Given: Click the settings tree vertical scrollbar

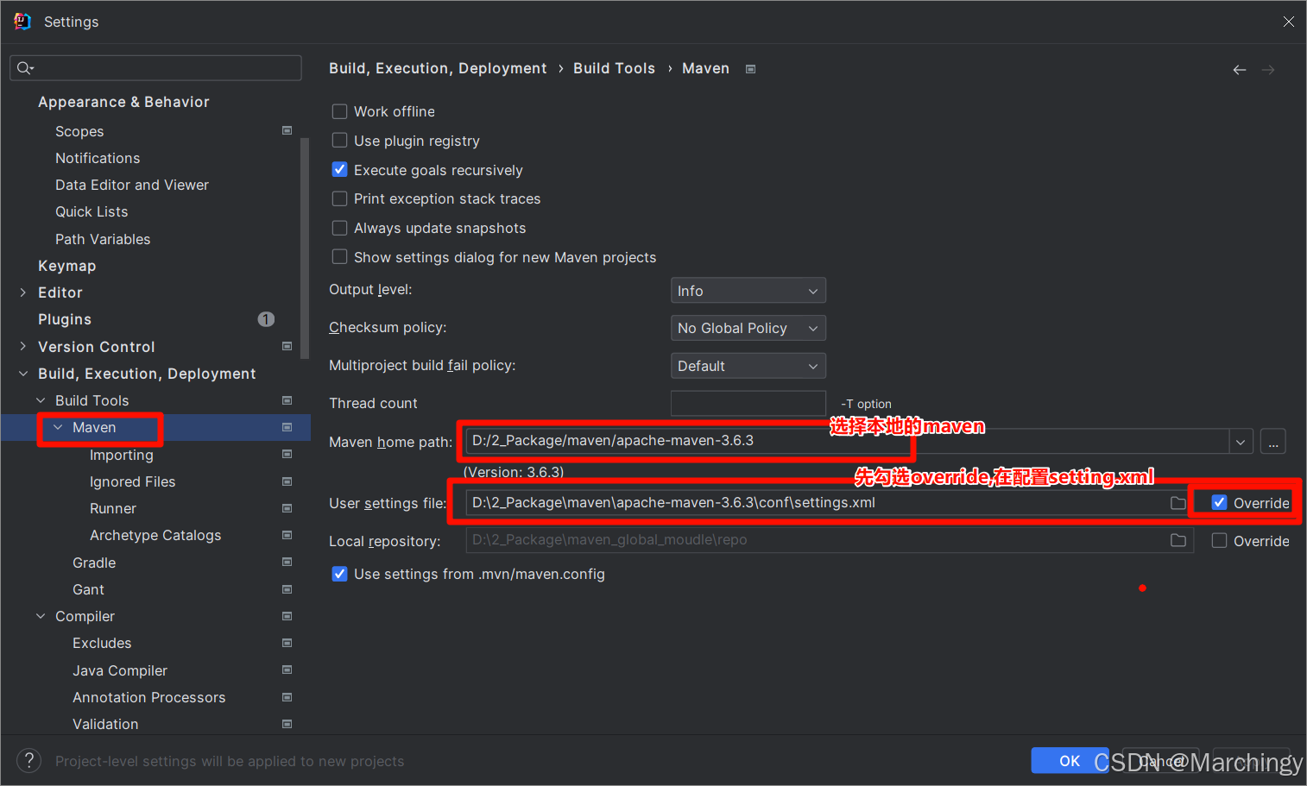Looking at the screenshot, I should 305,250.
